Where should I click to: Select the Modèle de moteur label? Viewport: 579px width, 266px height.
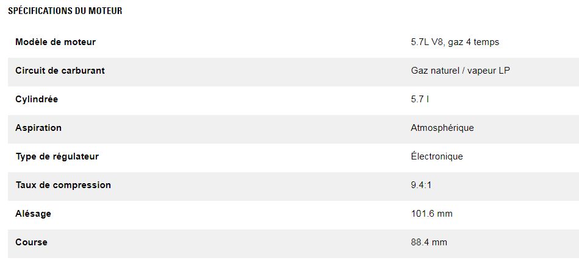56,42
